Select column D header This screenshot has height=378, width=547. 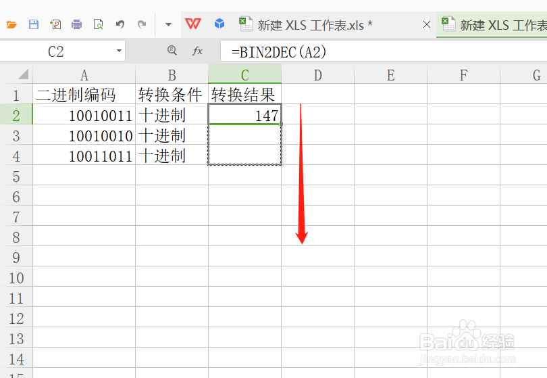coord(318,75)
